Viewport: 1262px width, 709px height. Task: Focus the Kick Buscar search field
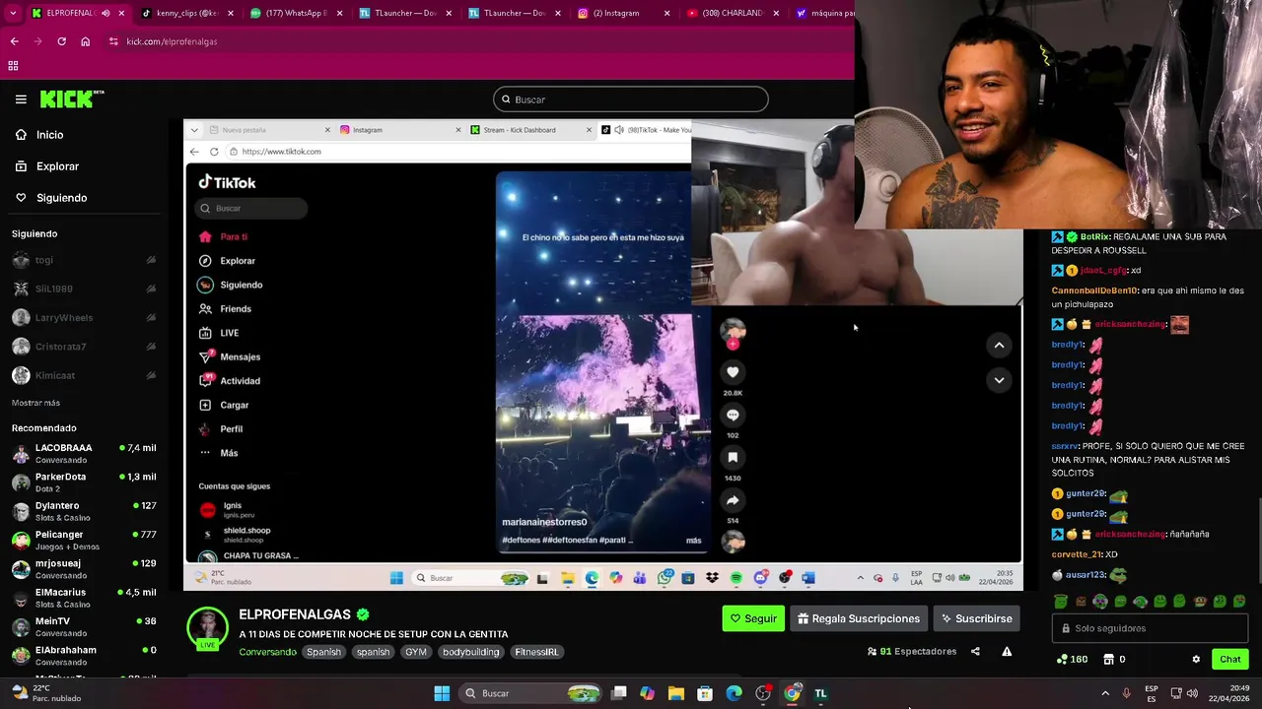[x=631, y=99]
